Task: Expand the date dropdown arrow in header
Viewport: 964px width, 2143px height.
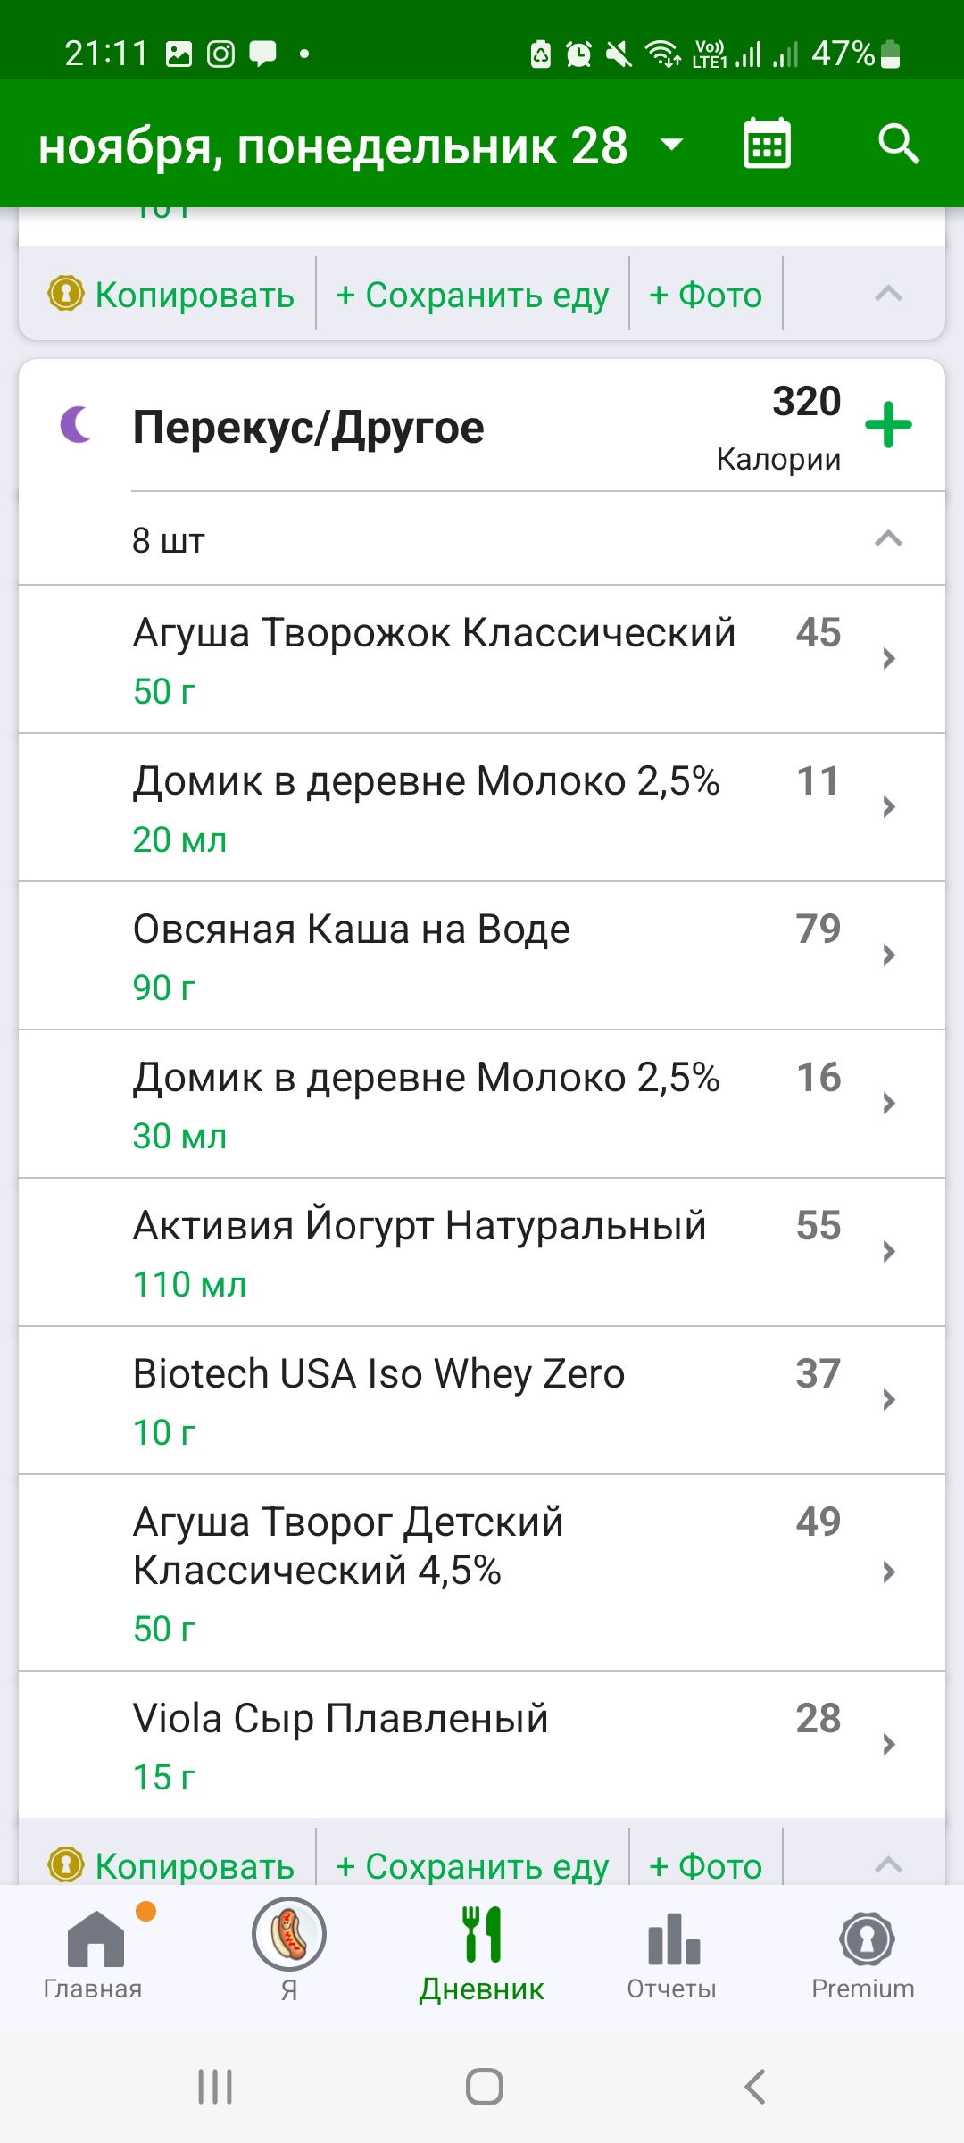Action: point(671,145)
